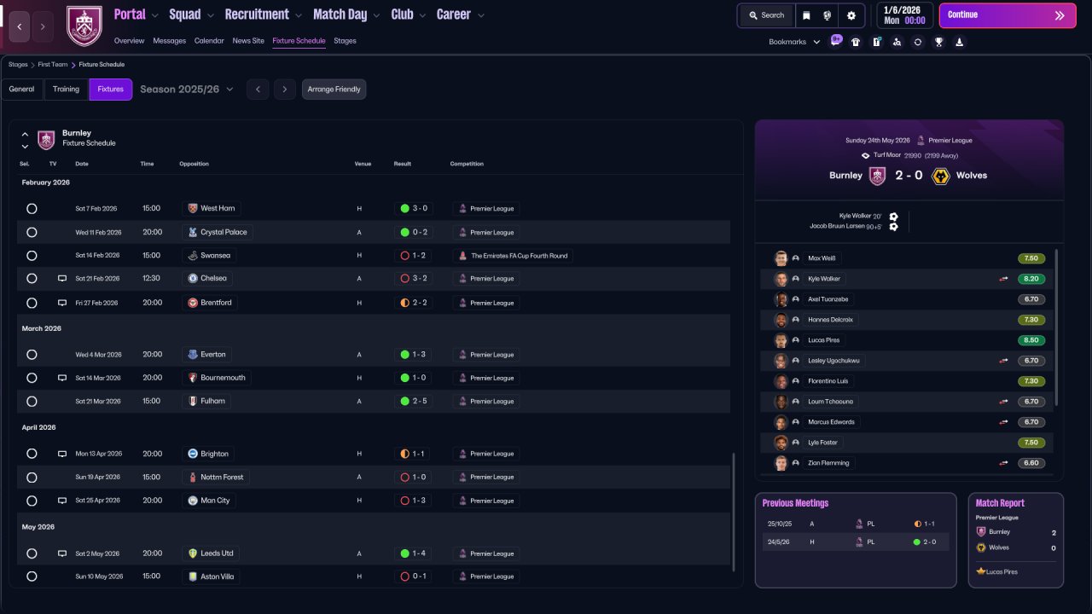Select the Everton fixture radio button
This screenshot has height=614, width=1092.
32,355
